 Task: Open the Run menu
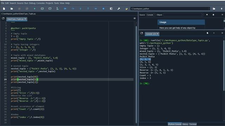26,3
